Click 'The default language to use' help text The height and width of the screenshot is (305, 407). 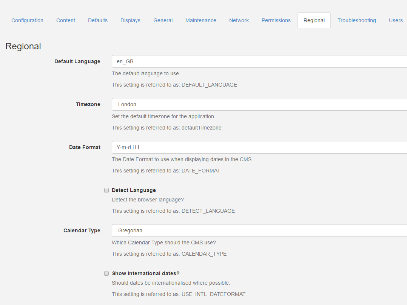[x=145, y=73]
